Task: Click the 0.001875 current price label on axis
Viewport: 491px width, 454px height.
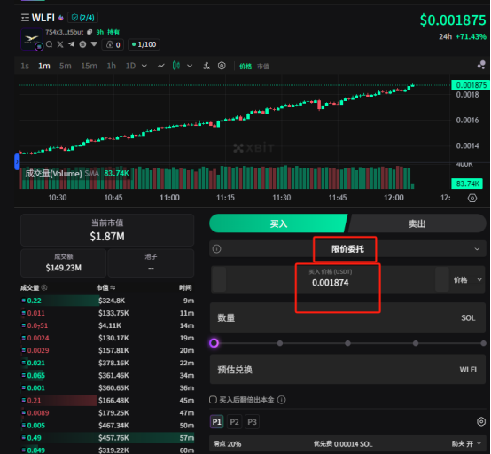Action: click(x=471, y=85)
